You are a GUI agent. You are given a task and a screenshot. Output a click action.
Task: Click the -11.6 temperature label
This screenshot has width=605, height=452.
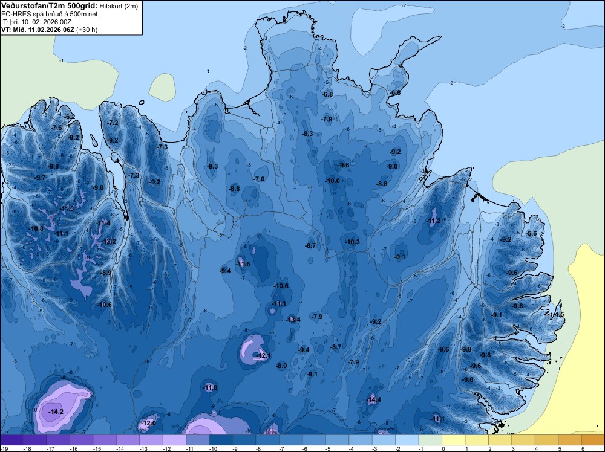[243, 264]
